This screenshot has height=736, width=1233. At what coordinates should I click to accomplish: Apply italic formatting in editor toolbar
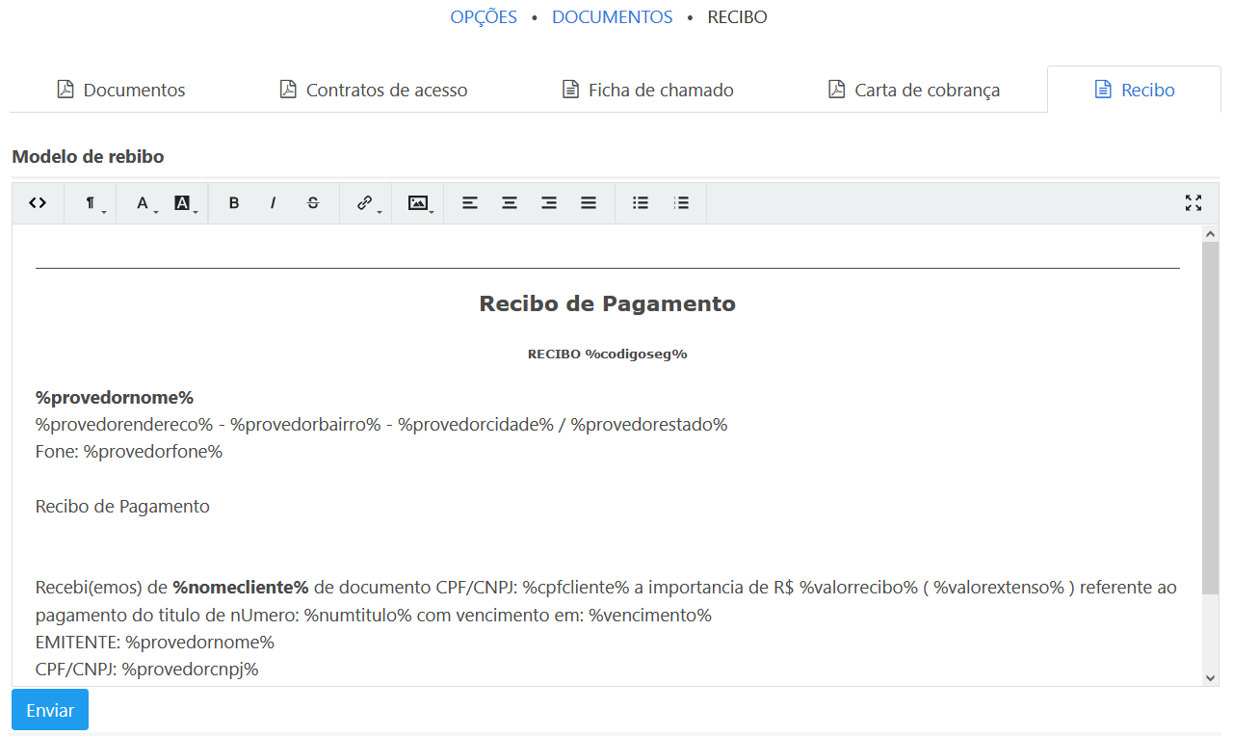(x=274, y=203)
